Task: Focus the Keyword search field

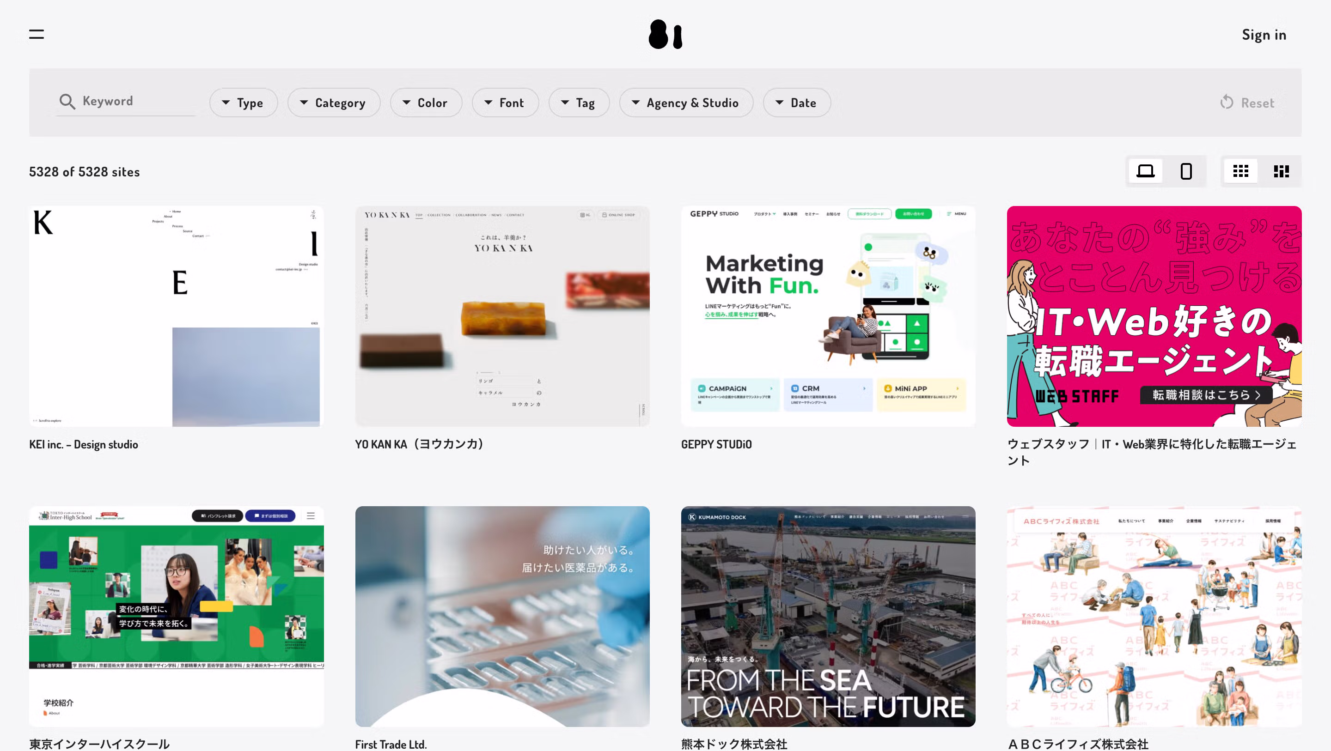Action: tap(127, 101)
